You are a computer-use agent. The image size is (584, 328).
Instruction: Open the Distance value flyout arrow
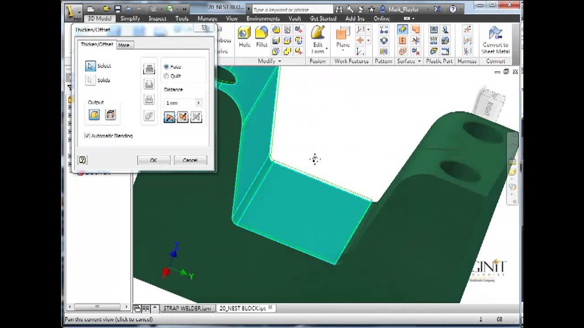click(x=198, y=103)
